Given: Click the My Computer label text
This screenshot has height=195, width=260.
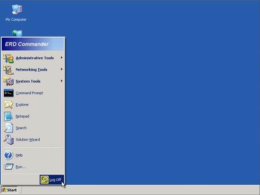Looking at the screenshot, I should [x=16, y=20].
